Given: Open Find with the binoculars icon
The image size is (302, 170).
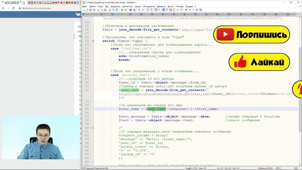Looking at the screenshot, I should coord(131,10).
